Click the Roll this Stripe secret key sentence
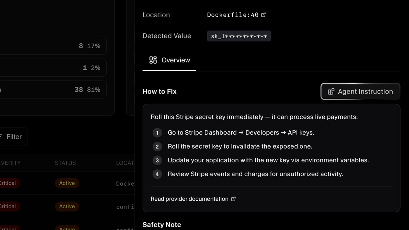409x230 pixels. pyautogui.click(x=254, y=117)
